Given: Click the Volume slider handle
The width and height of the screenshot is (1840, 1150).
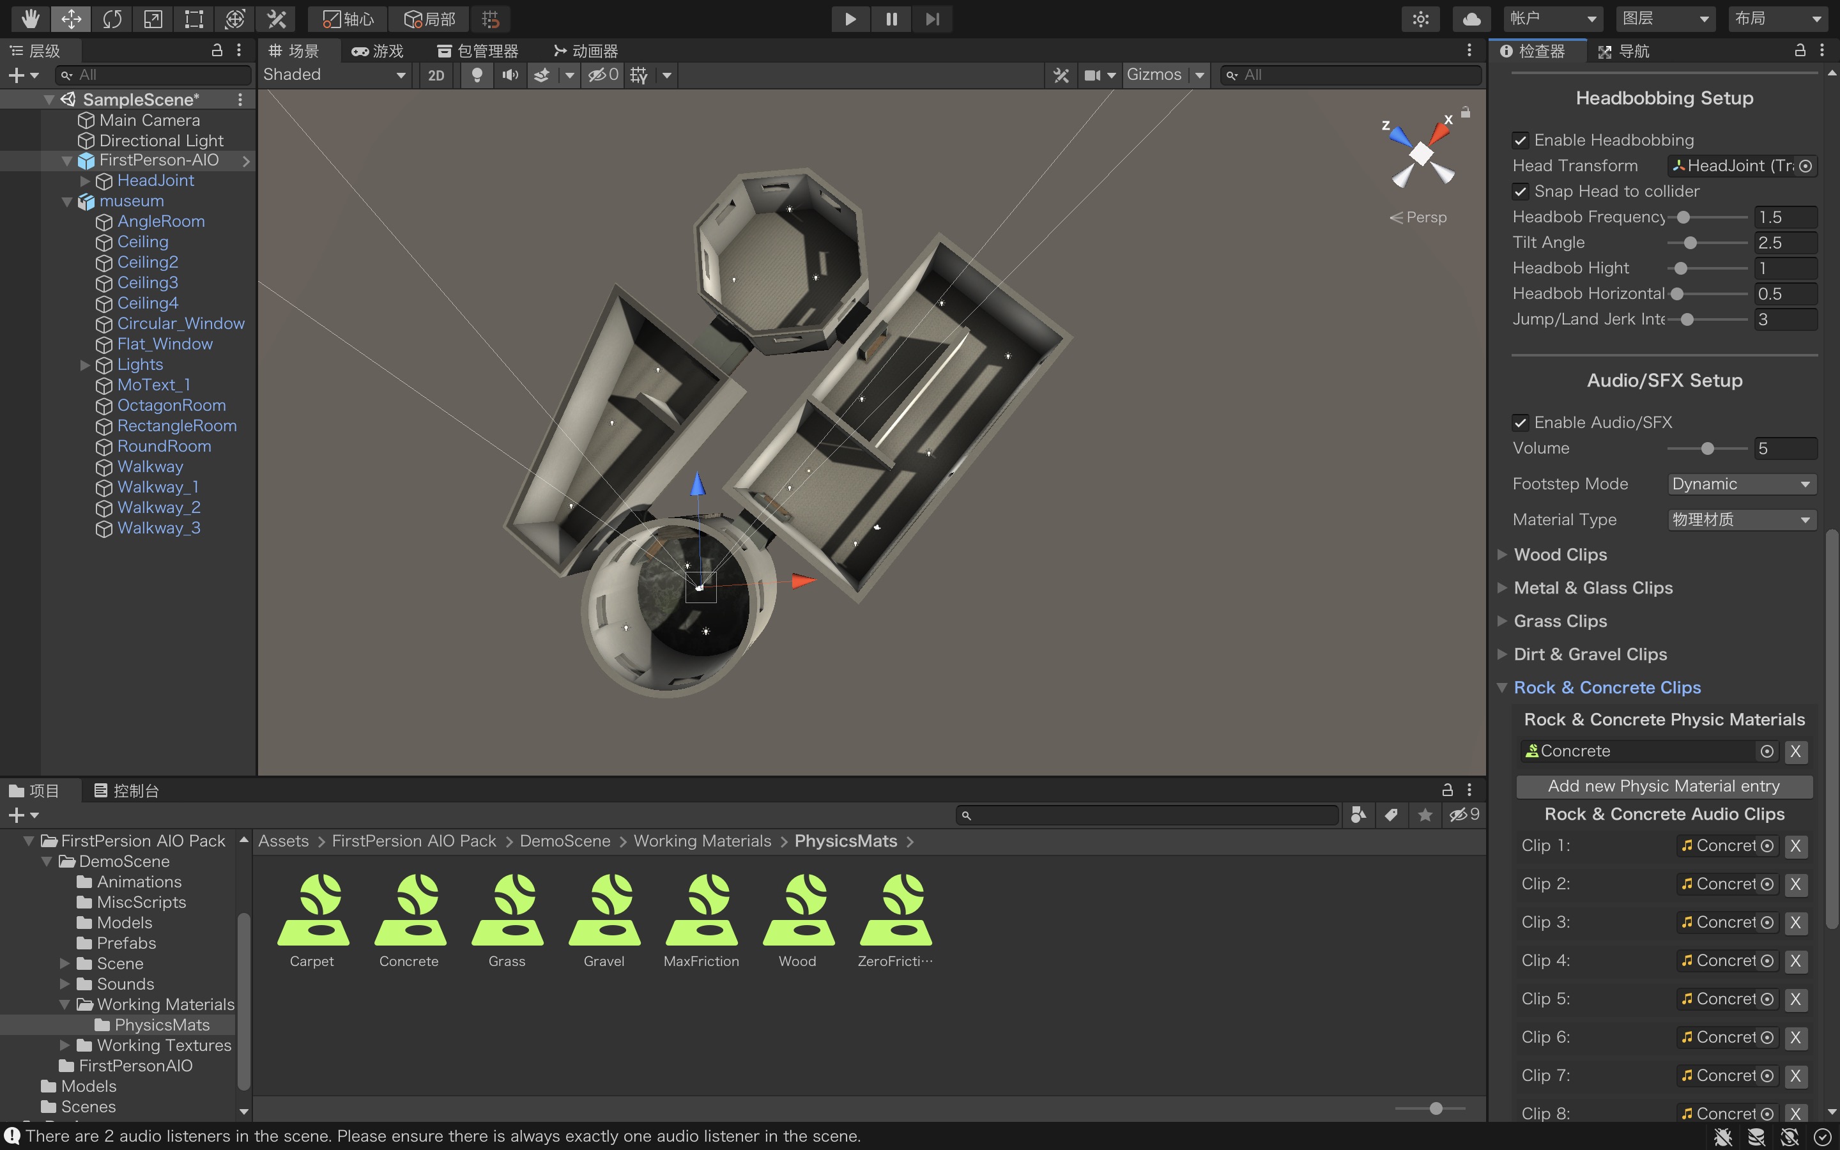Looking at the screenshot, I should tap(1707, 448).
